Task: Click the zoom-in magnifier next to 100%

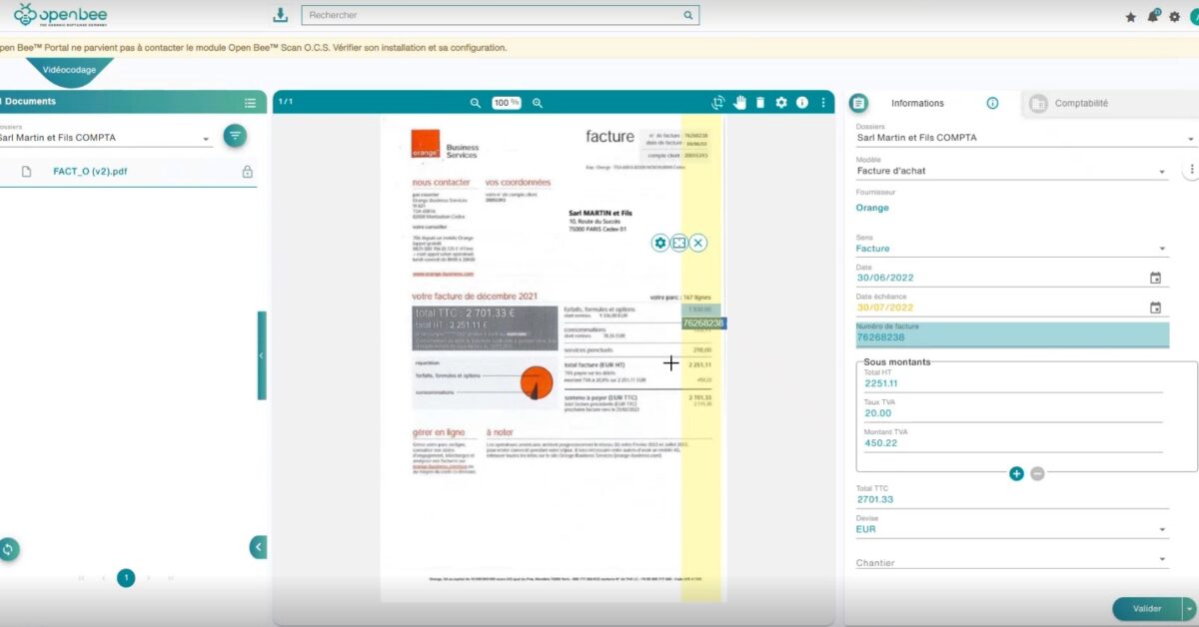Action: click(537, 102)
